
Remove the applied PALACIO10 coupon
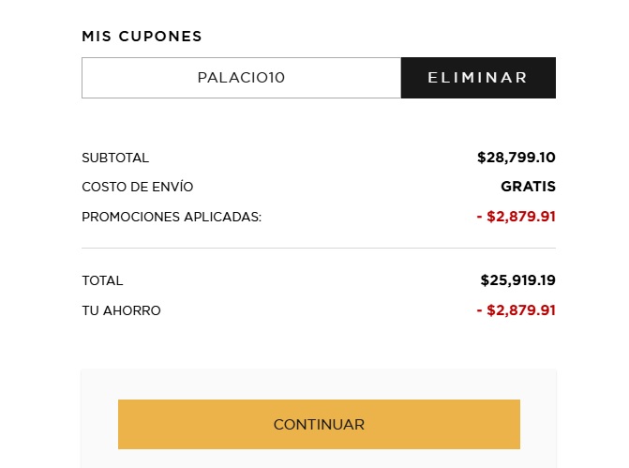(478, 78)
